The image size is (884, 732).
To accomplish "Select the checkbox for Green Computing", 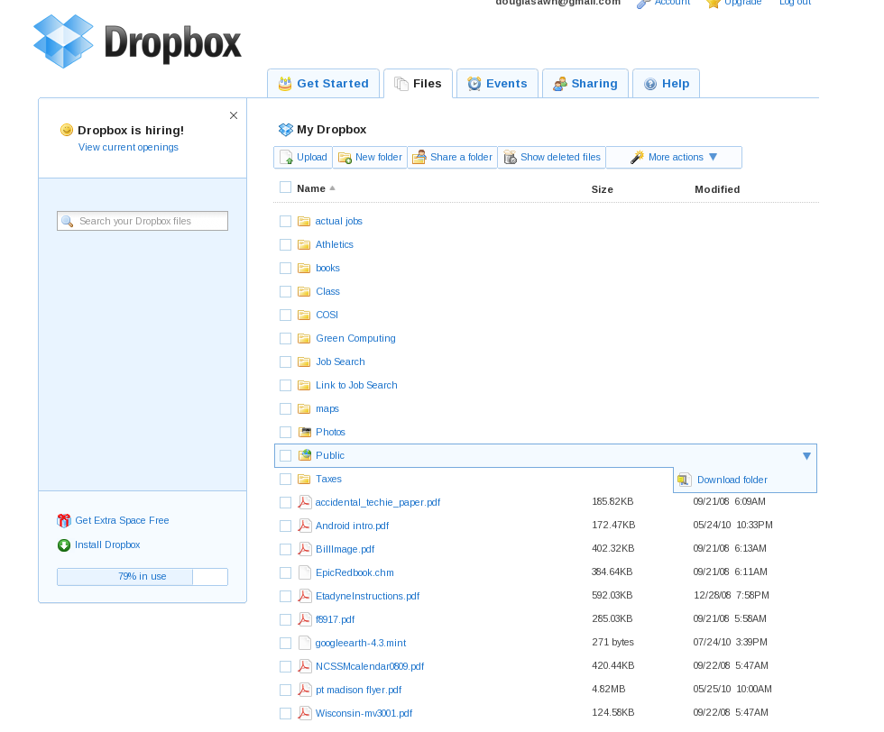I will 285,339.
